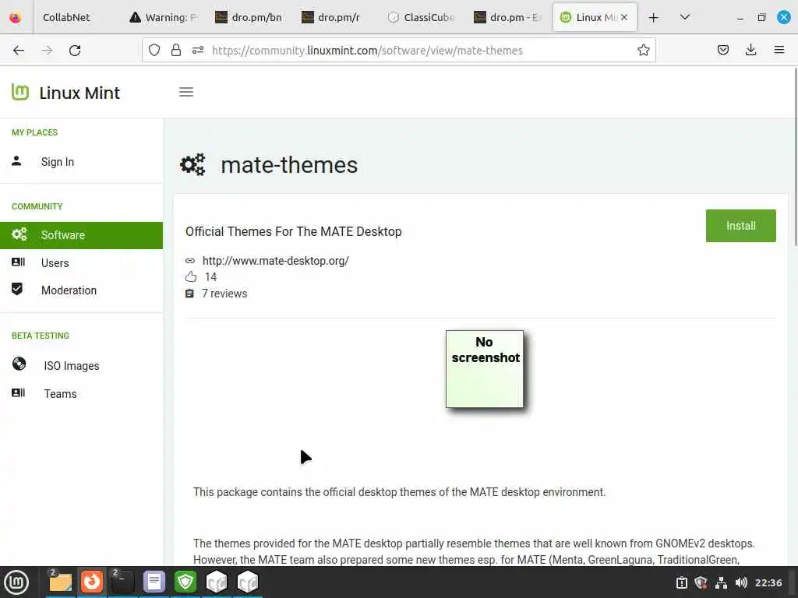Viewport: 798px width, 598px height.
Task: Click the Moderation checkmark icon
Action: (17, 289)
